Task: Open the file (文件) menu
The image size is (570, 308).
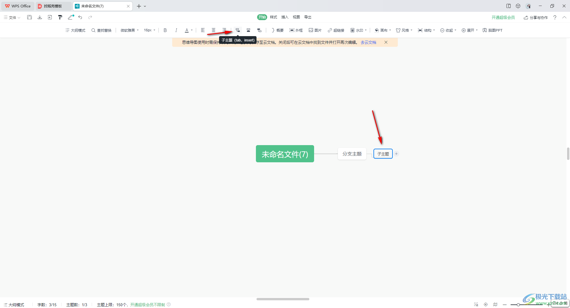Action: pyautogui.click(x=12, y=17)
